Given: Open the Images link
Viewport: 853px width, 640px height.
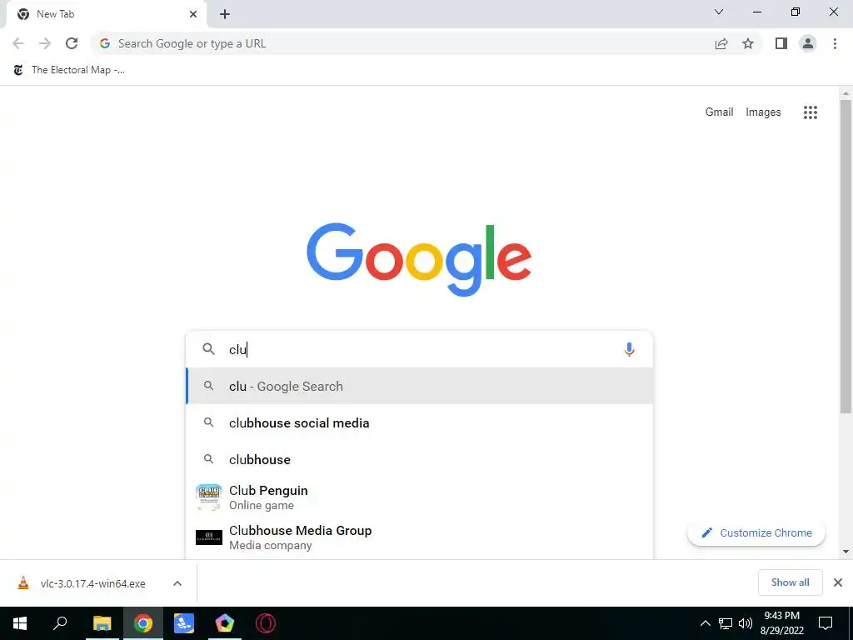Looking at the screenshot, I should pos(763,112).
